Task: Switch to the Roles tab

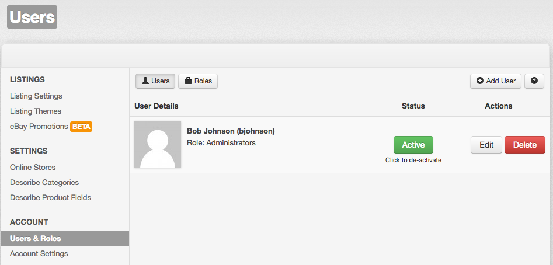Action: pyautogui.click(x=197, y=81)
